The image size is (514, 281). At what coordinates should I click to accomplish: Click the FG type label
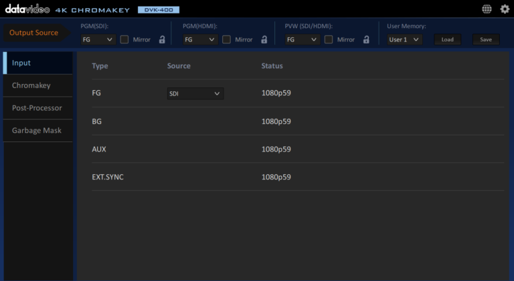tap(96, 93)
